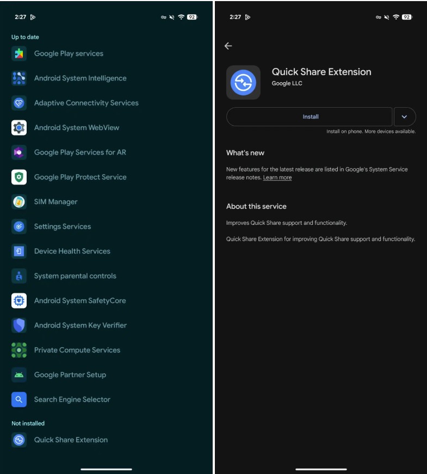Open Google Play Protect Service entry
The image size is (427, 474).
click(x=107, y=177)
